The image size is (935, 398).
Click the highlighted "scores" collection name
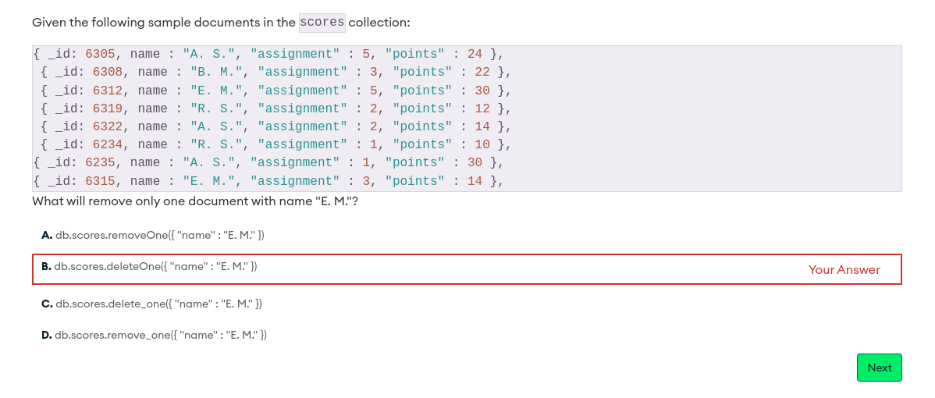322,23
